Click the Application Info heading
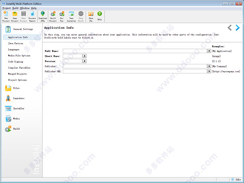The image size is (244, 183). pyautogui.click(x=59, y=28)
